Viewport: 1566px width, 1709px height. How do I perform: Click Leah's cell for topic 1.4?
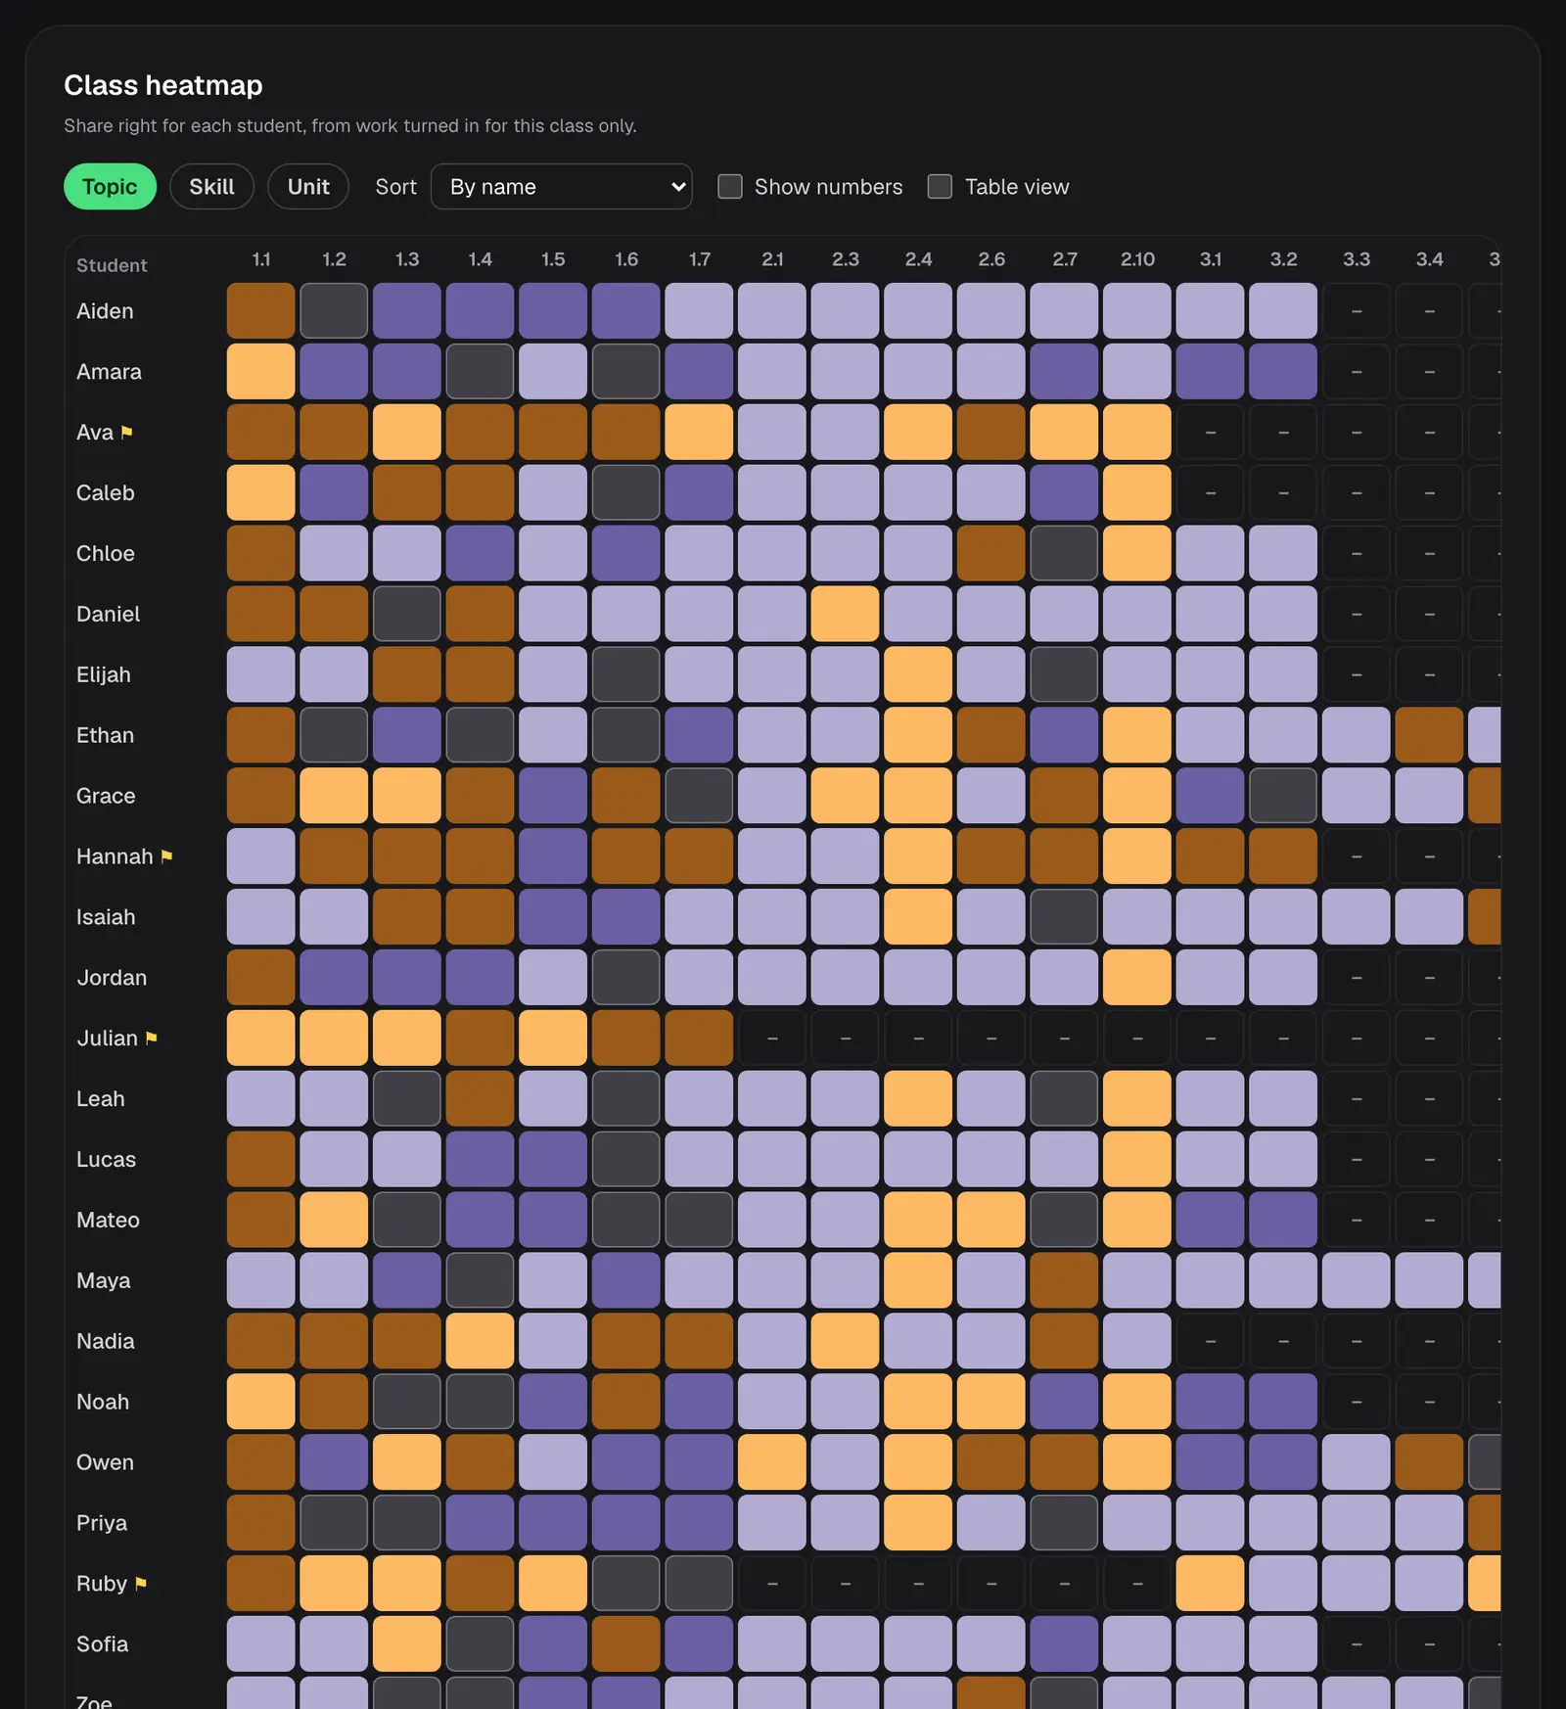coord(481,1098)
